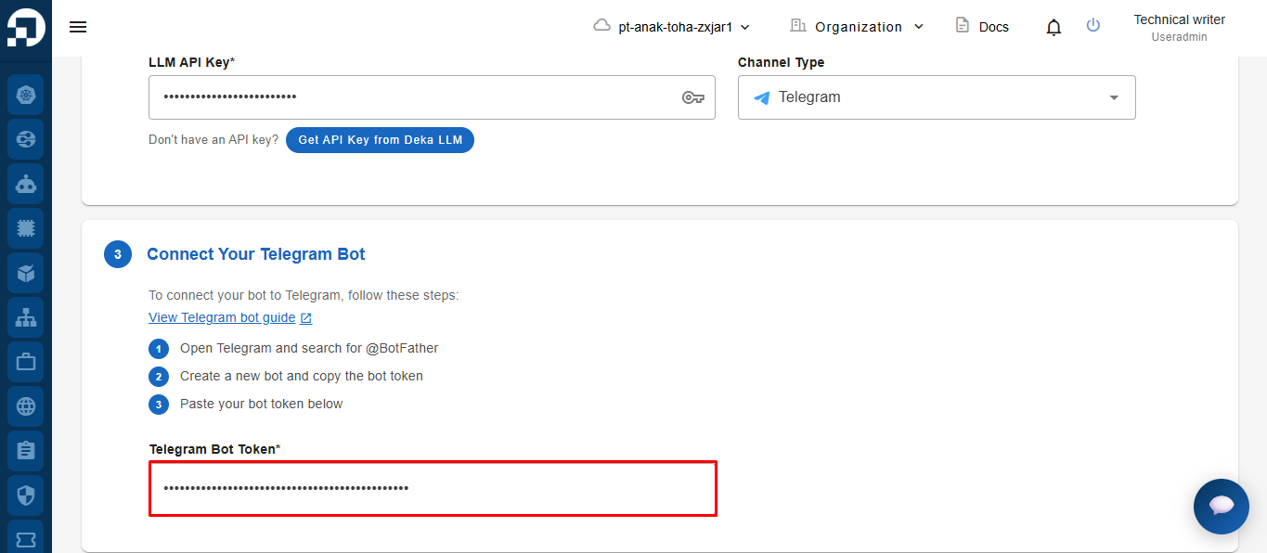Open the cube package sidebar icon
Screen dimensions: 1267x553
[26, 273]
